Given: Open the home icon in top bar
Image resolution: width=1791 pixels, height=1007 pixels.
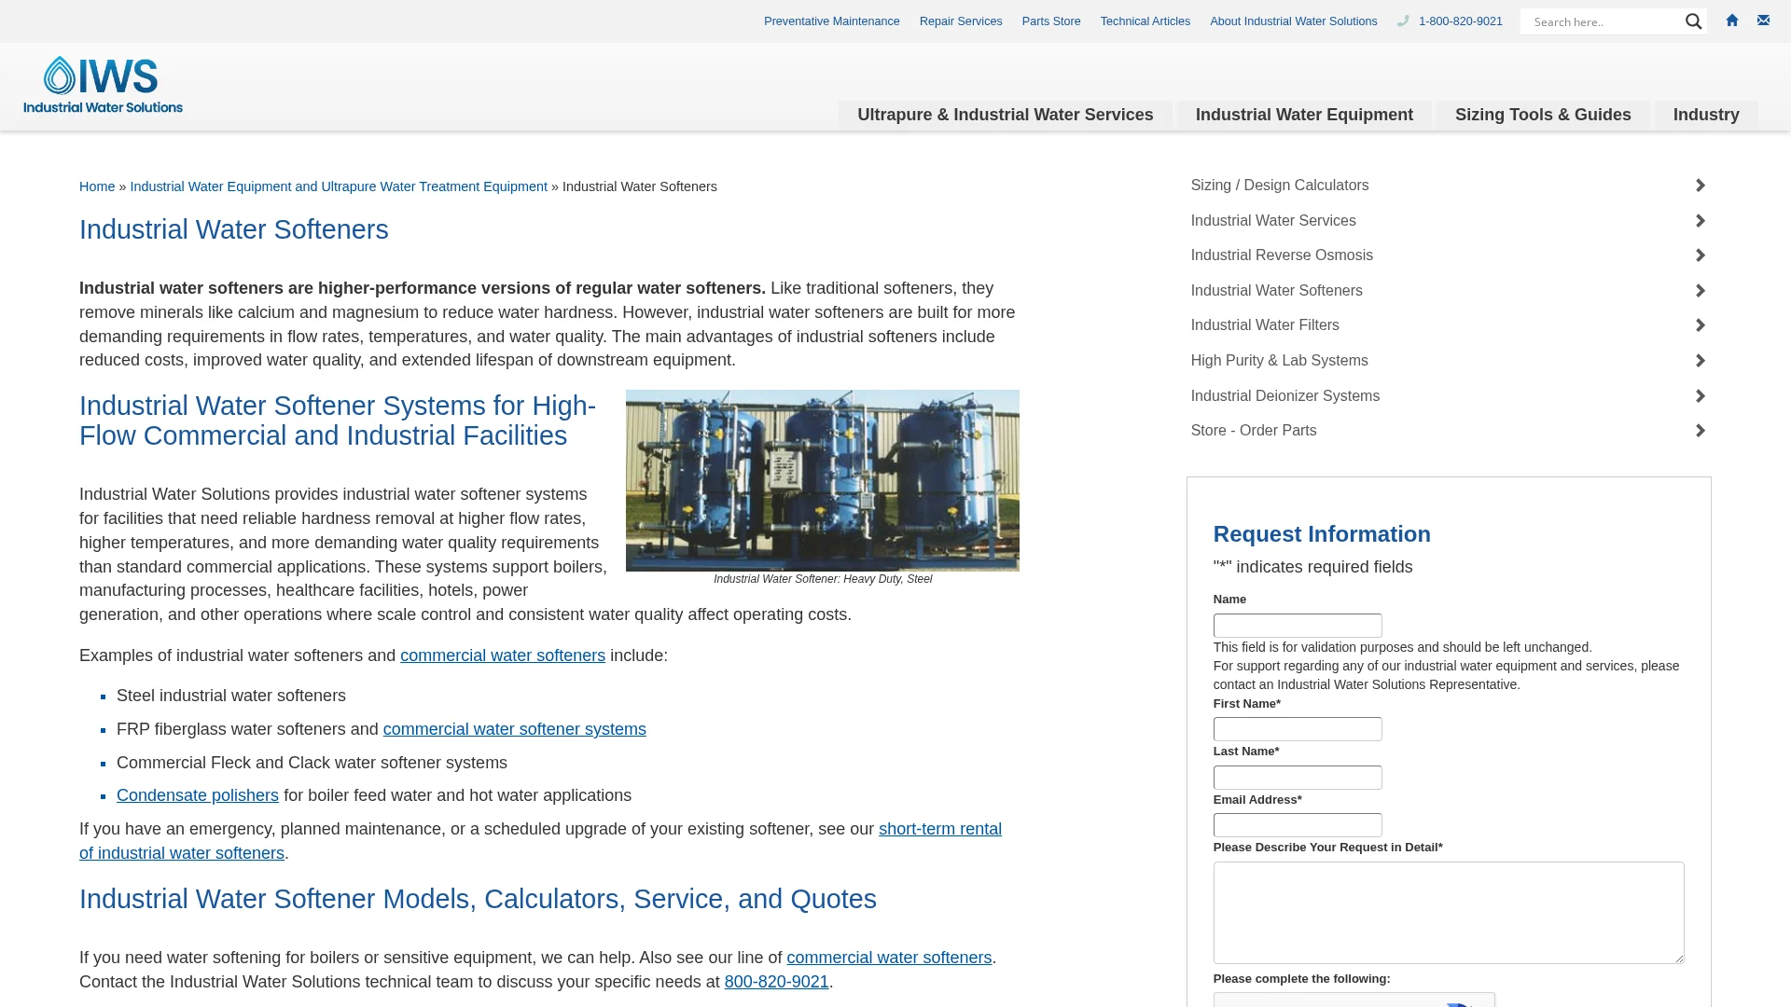Looking at the screenshot, I should (1732, 21).
